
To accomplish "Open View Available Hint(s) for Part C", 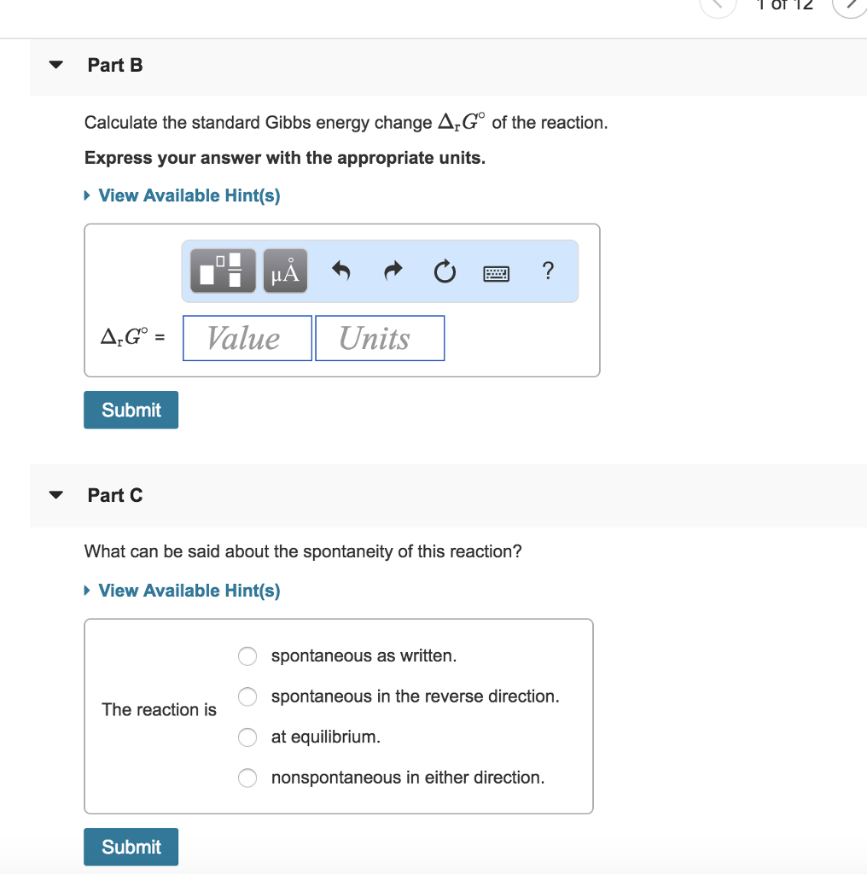I will pos(182,590).
